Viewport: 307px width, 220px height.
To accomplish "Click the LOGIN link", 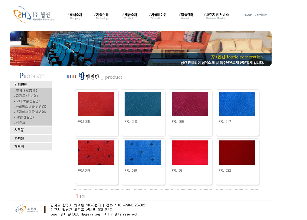I will pos(248,15).
